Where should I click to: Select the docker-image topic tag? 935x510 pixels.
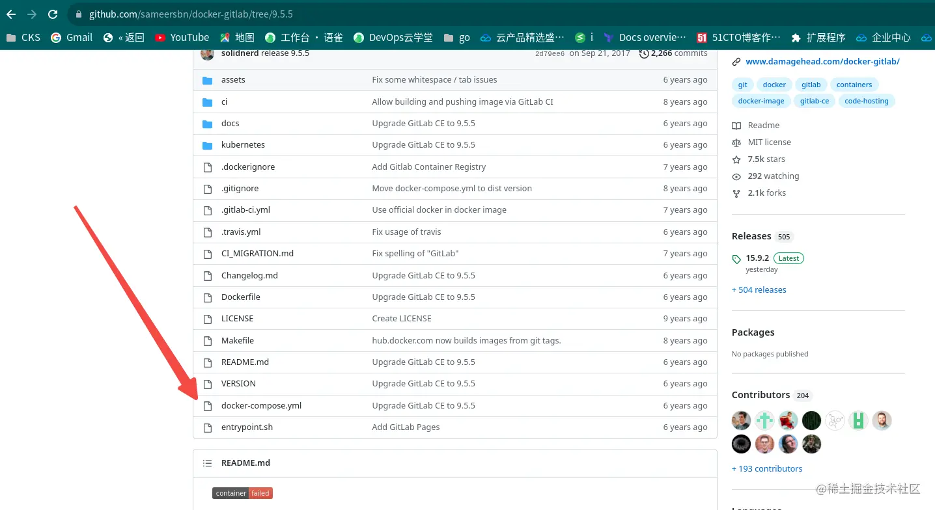pos(761,101)
